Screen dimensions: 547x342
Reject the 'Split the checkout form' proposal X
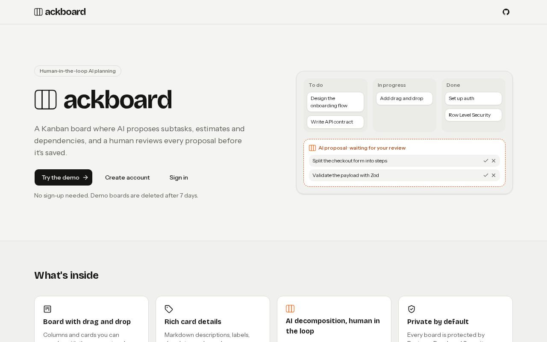pyautogui.click(x=494, y=161)
